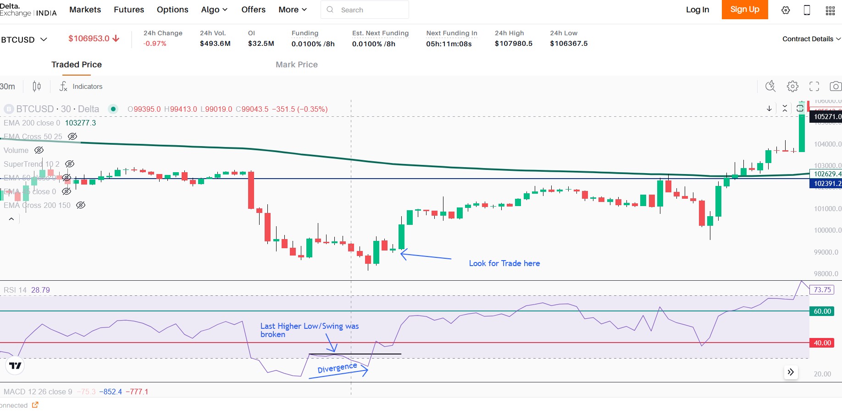Toggle visibility of EMA Cross 50 25
Image resolution: width=842 pixels, height=414 pixels.
tap(72, 136)
